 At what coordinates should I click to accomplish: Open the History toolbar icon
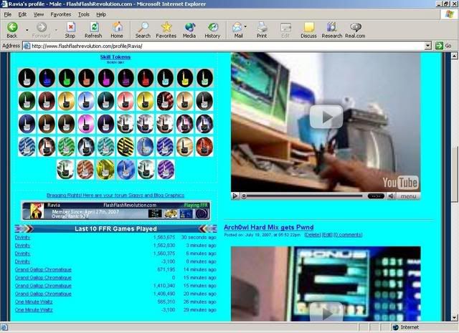click(212, 29)
